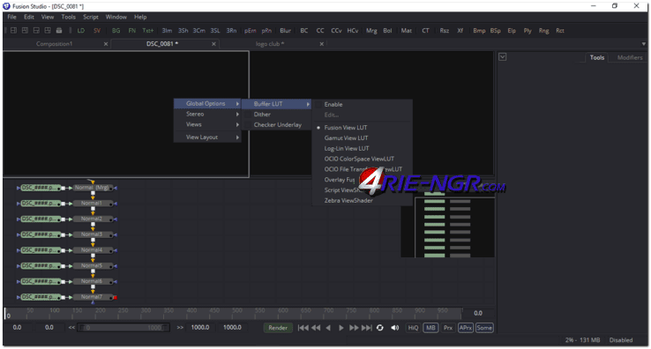Image resolution: width=651 pixels, height=349 pixels.
Task: Expand the Views submenu
Action: pyautogui.click(x=207, y=124)
